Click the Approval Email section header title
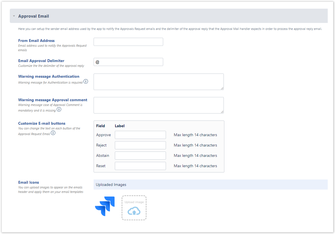The width and height of the screenshot is (335, 234). 34,16
